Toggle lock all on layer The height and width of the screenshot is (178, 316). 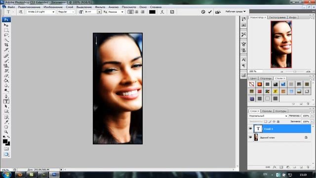[x=278, y=122]
